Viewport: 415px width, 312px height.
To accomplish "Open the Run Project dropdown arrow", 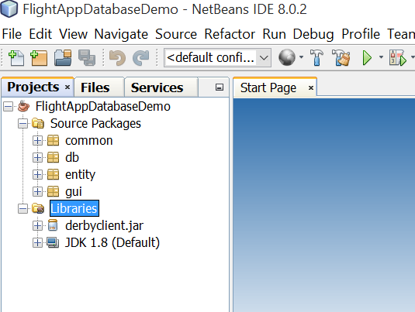I will click(381, 57).
